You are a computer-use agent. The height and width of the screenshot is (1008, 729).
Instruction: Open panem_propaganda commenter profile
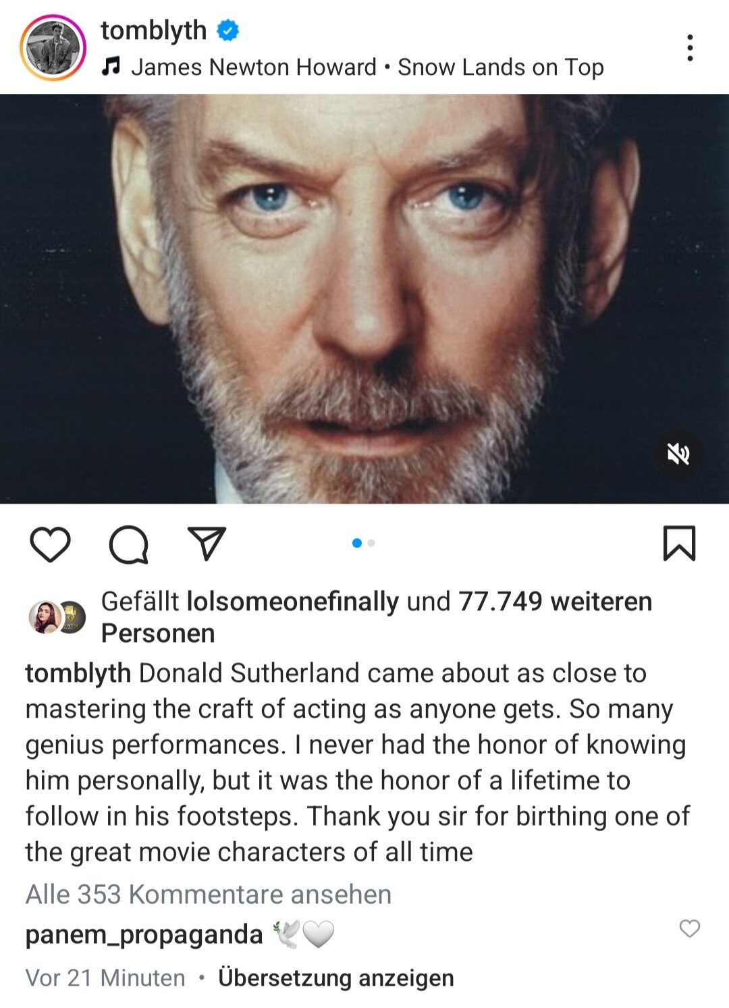pos(144,934)
